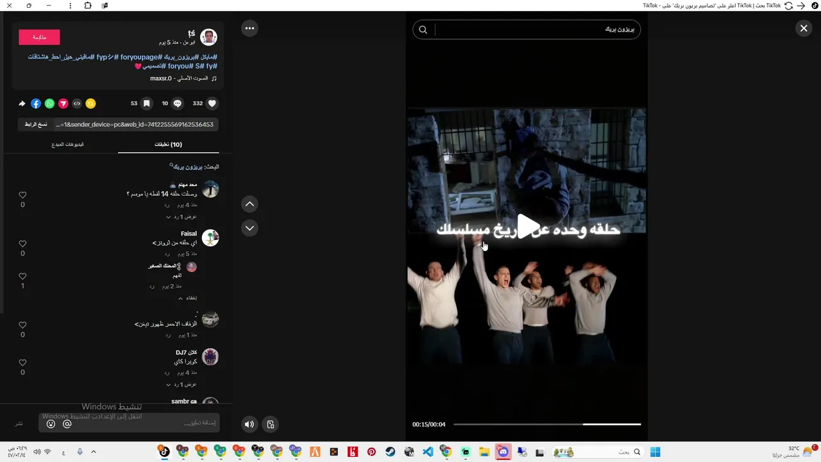821x462 pixels.
Task: Open Steam from the taskbar
Action: point(390,452)
